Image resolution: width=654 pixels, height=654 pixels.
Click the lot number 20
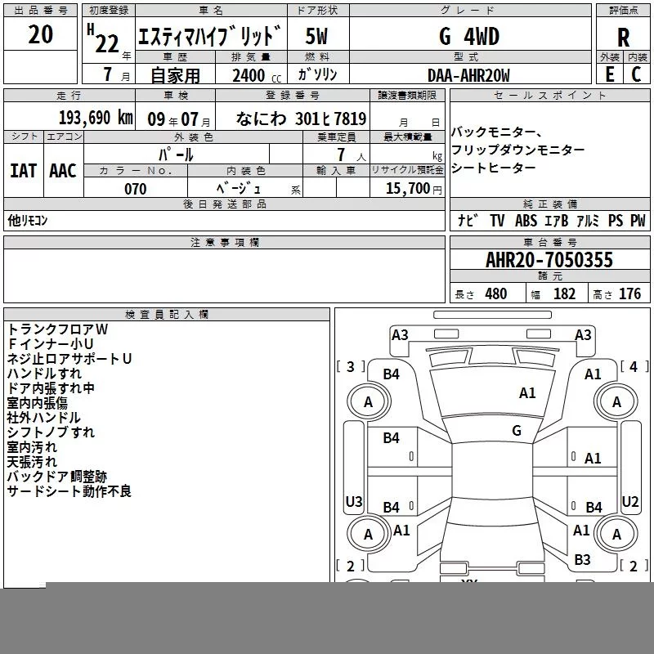pos(40,35)
